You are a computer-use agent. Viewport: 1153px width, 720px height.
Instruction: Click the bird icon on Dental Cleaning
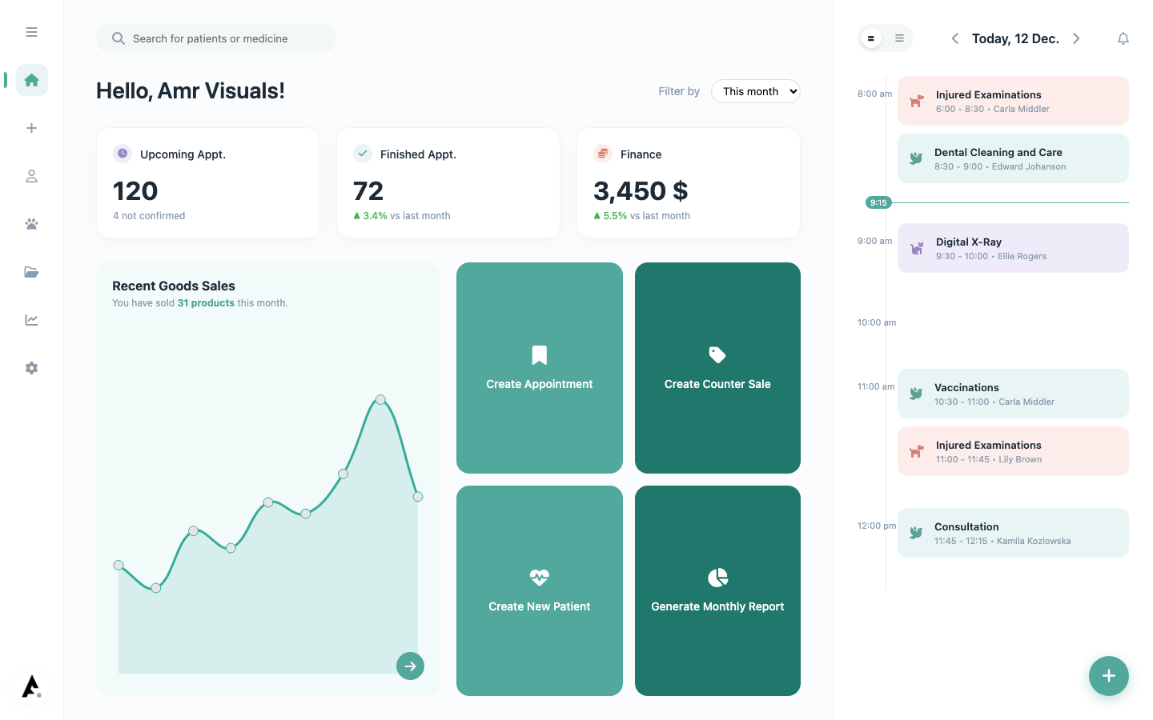click(916, 158)
